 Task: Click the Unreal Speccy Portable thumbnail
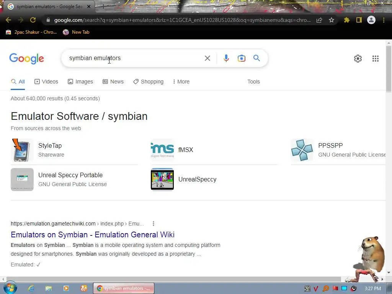point(22,180)
